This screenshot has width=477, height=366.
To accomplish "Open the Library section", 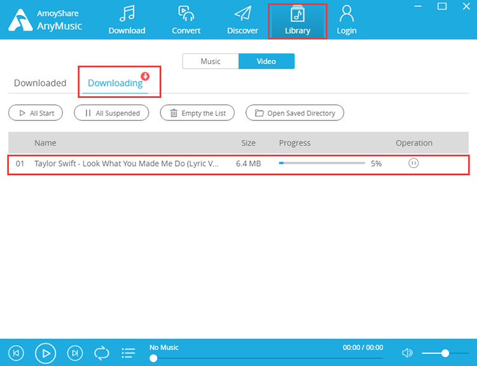I will [x=298, y=21].
